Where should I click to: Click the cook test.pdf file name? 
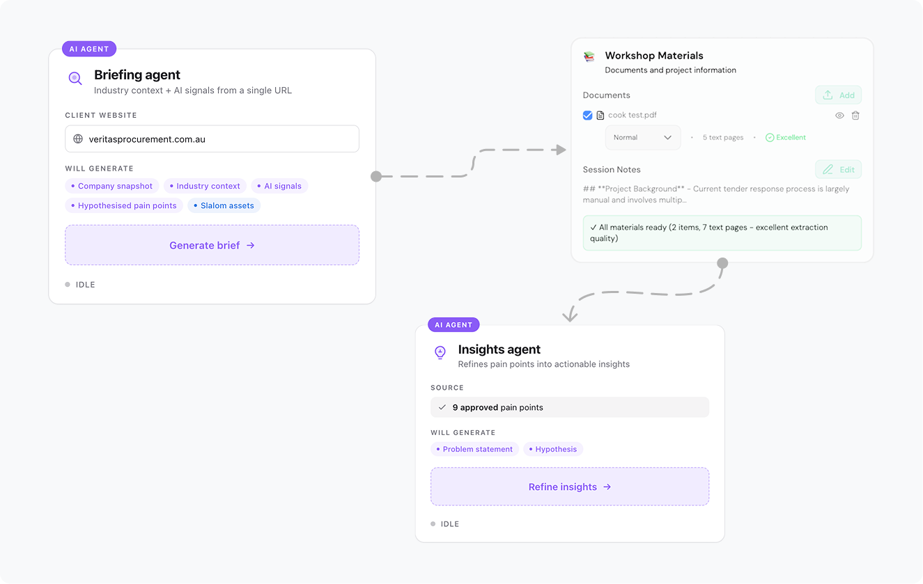(633, 116)
